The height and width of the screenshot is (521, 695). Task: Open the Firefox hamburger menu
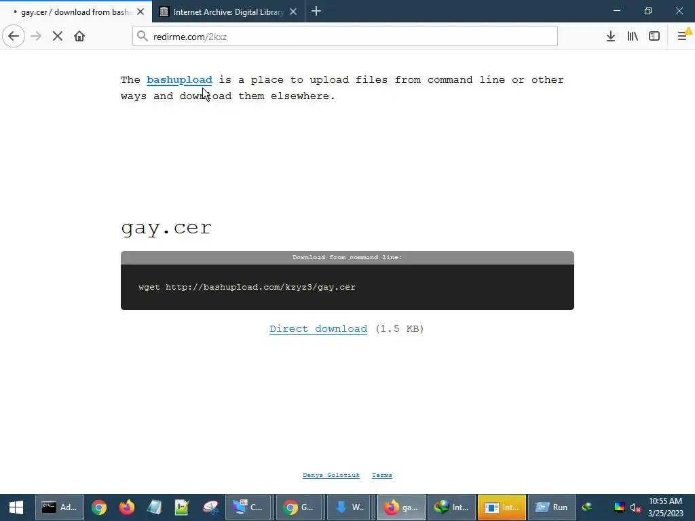(x=683, y=37)
